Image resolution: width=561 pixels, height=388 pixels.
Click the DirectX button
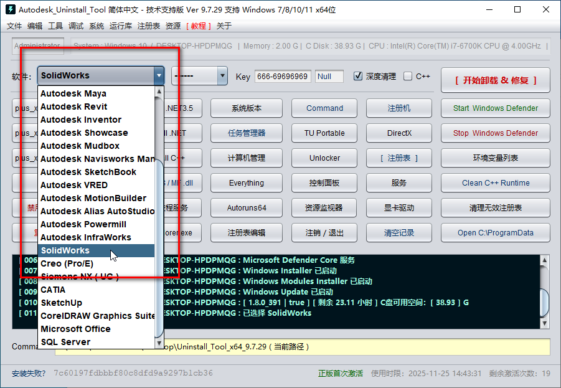tap(399, 133)
